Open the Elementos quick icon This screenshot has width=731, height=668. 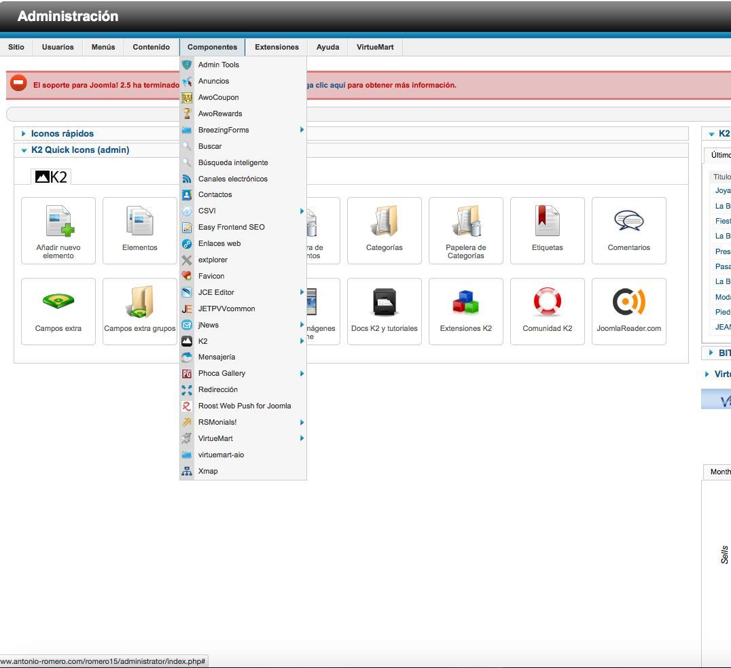coord(140,230)
